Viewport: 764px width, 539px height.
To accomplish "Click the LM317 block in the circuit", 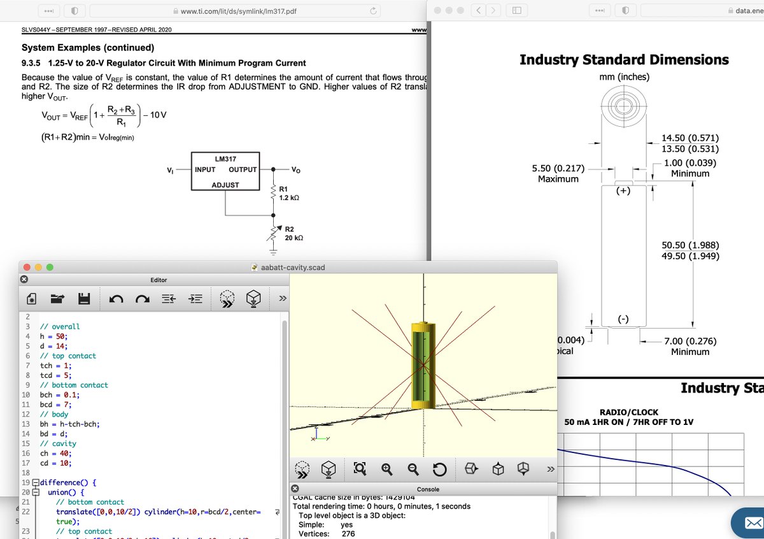I will (225, 171).
